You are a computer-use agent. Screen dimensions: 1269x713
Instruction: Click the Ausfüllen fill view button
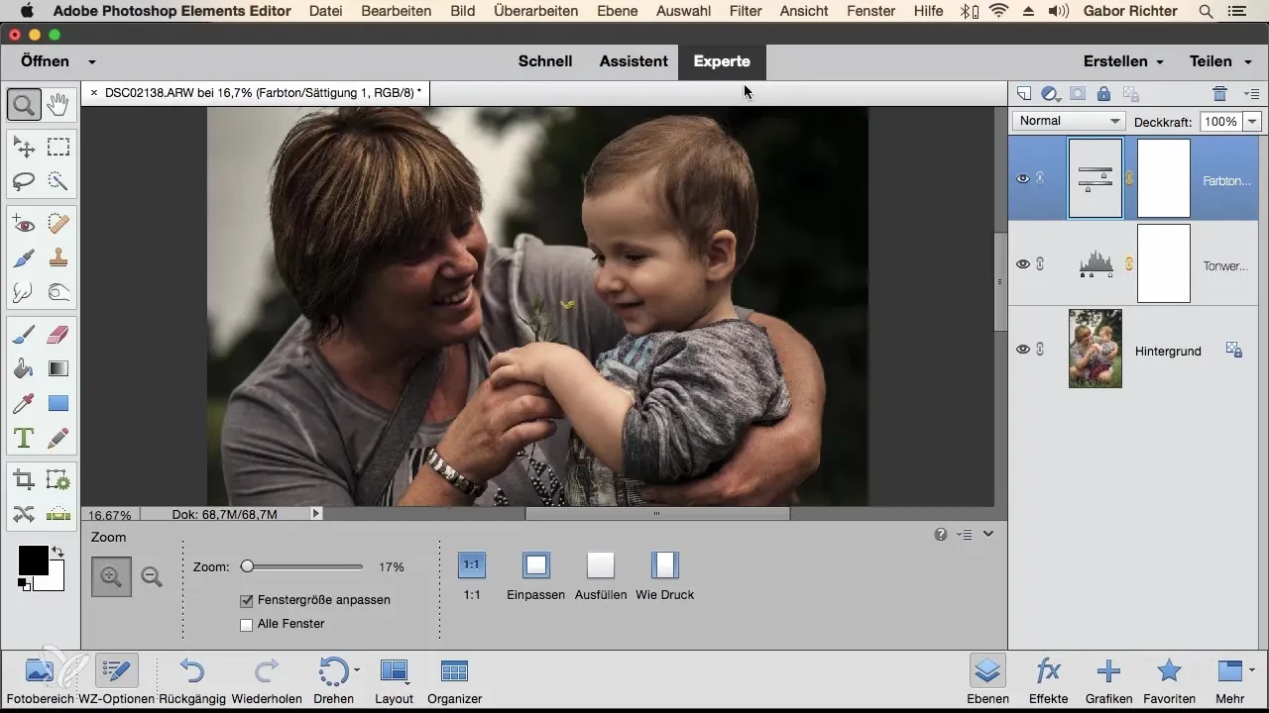(x=601, y=576)
